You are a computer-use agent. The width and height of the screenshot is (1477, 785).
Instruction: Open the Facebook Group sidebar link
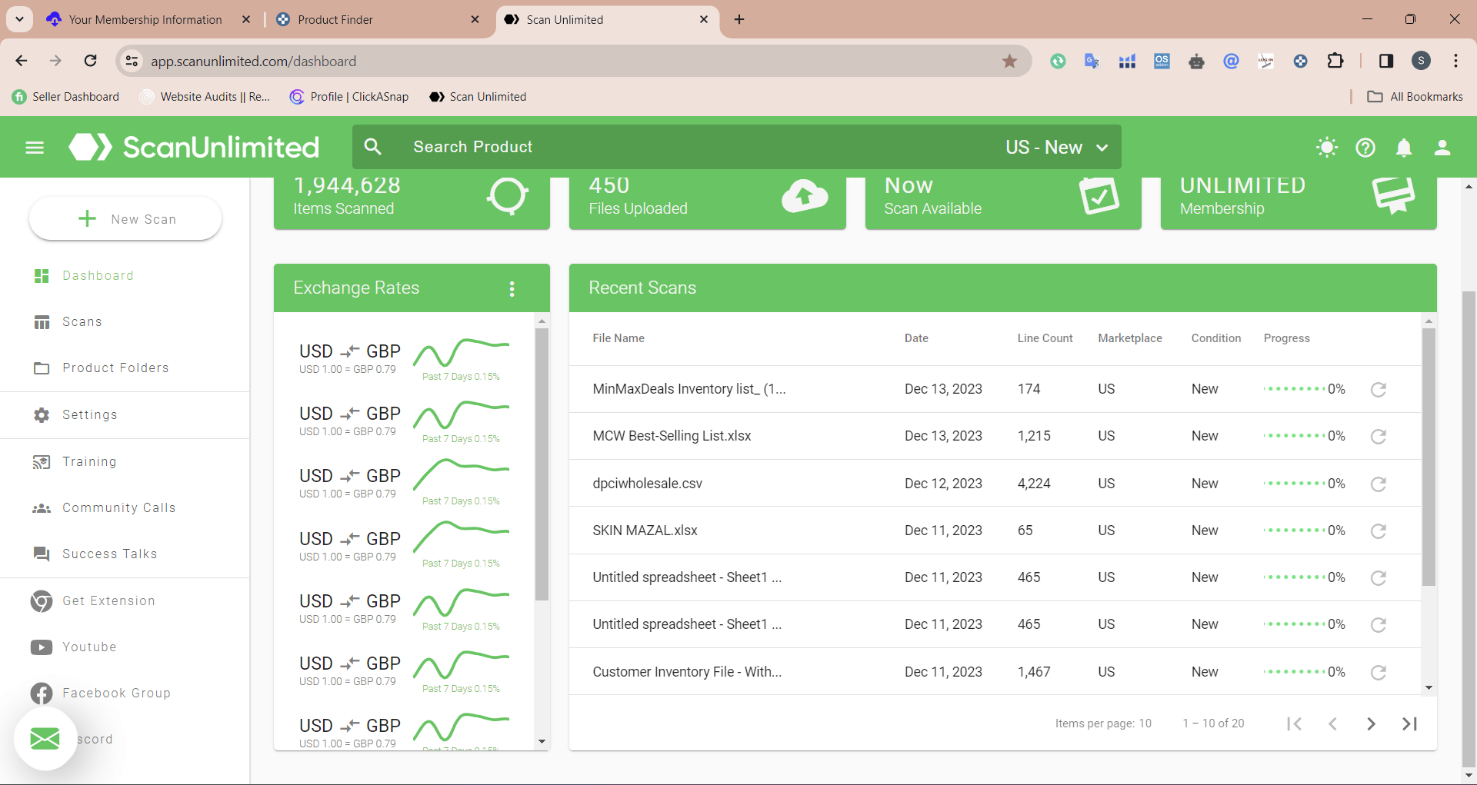(116, 693)
